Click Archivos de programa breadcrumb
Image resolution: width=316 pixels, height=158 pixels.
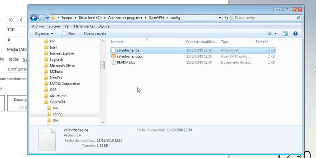(x=125, y=18)
